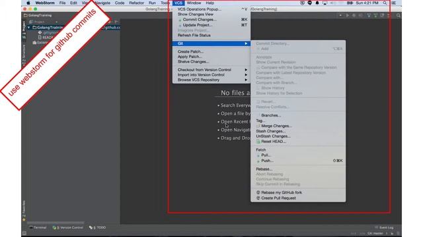This screenshot has width=423, height=237.
Task: Open the vertical Structure tool window tab
Action: point(24,55)
